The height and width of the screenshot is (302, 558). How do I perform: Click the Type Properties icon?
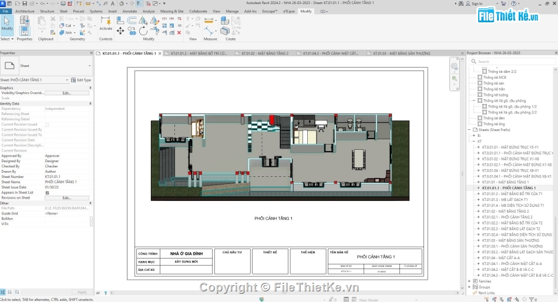coord(25,21)
